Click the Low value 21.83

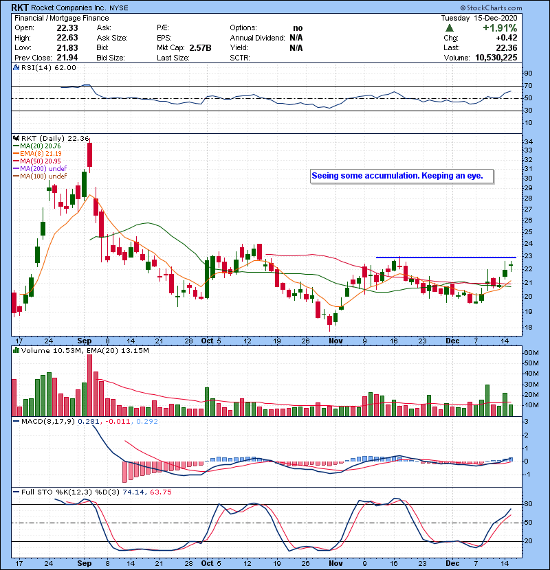tap(67, 47)
